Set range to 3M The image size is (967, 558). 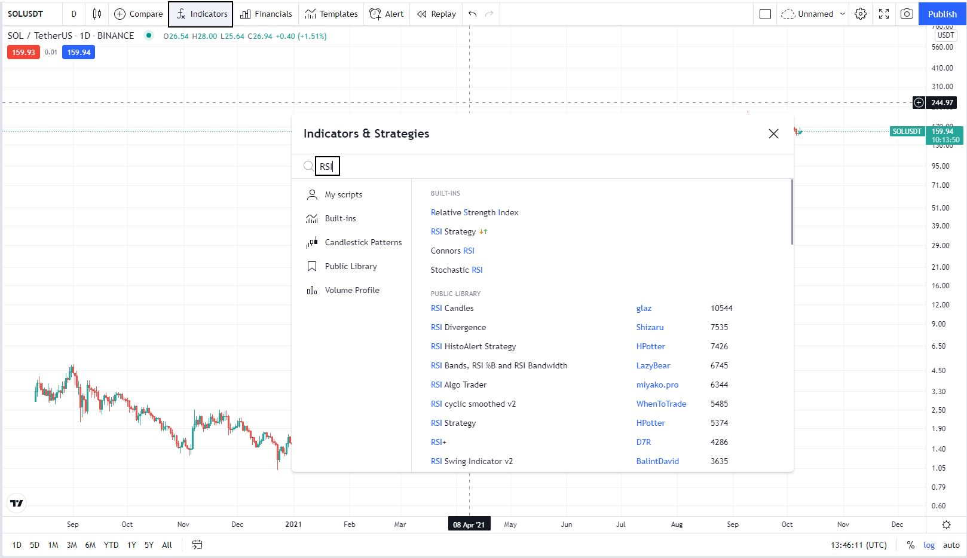72,545
